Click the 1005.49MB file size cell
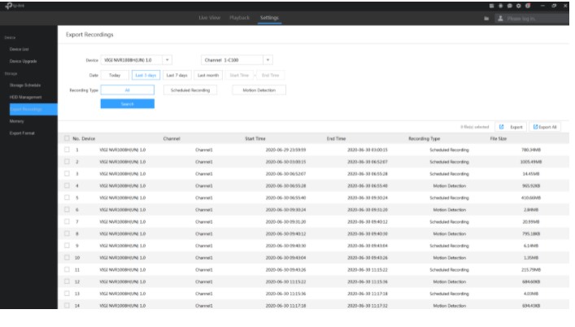Image resolution: width=575 pixels, height=327 pixels. click(x=531, y=162)
